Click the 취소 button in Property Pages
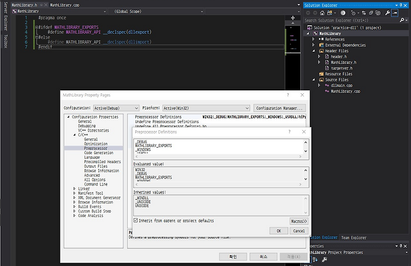This screenshot has height=266, width=411. pyautogui.click(x=263, y=256)
